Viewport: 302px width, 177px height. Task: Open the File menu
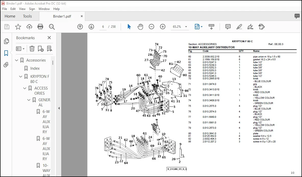tap(5, 9)
